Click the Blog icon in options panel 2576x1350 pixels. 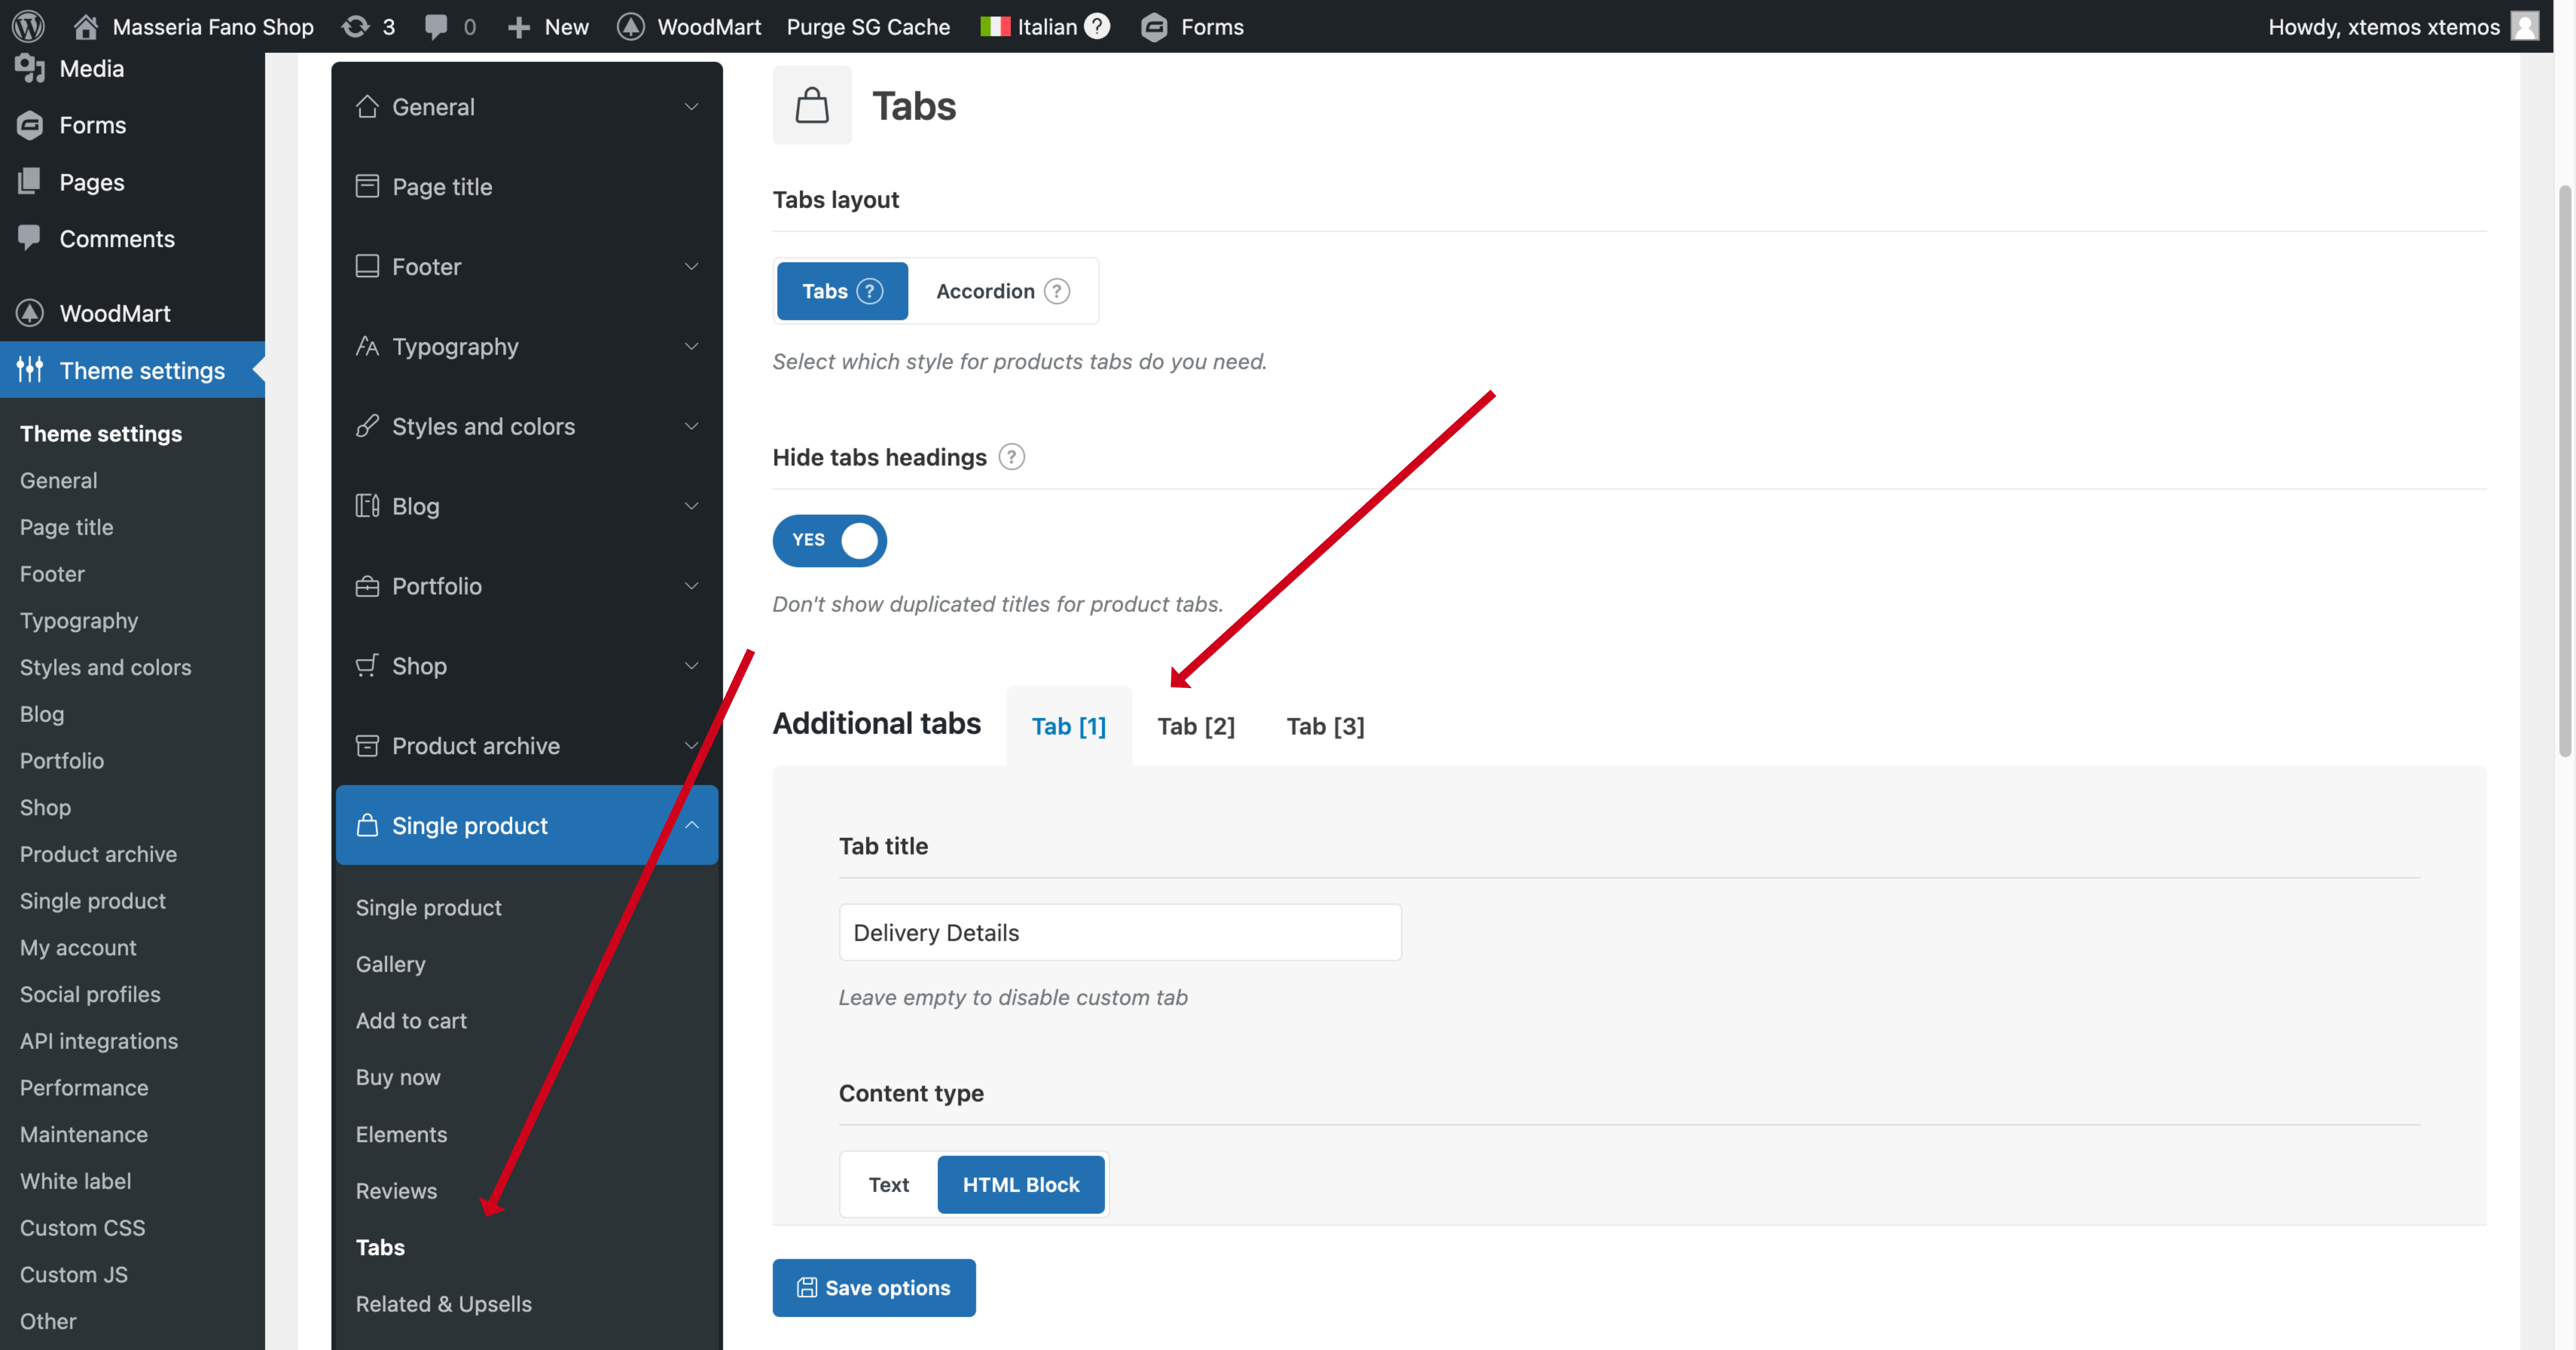click(x=367, y=506)
